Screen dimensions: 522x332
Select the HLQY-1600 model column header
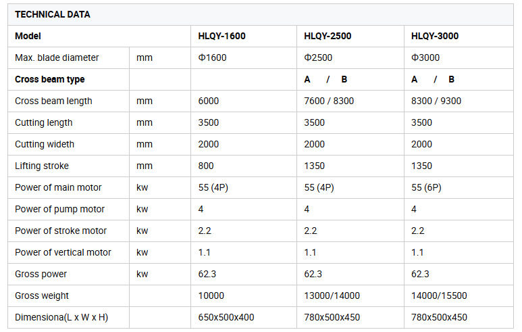coord(221,36)
